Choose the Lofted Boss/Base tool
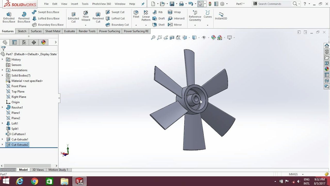Viewport: 330px width, 186px height. pyautogui.click(x=46, y=18)
